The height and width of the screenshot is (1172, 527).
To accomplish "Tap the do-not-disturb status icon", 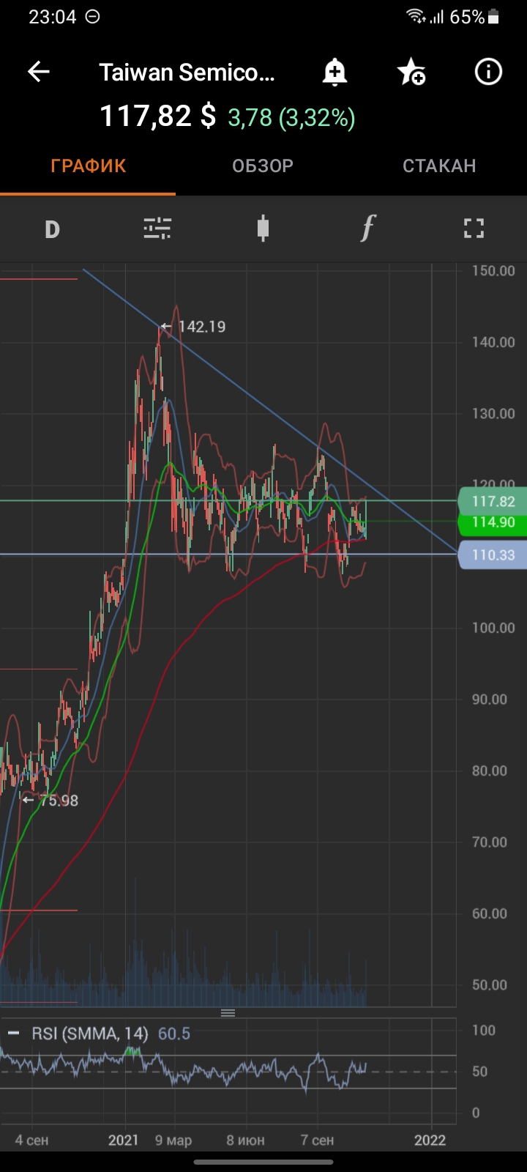I will click(93, 16).
